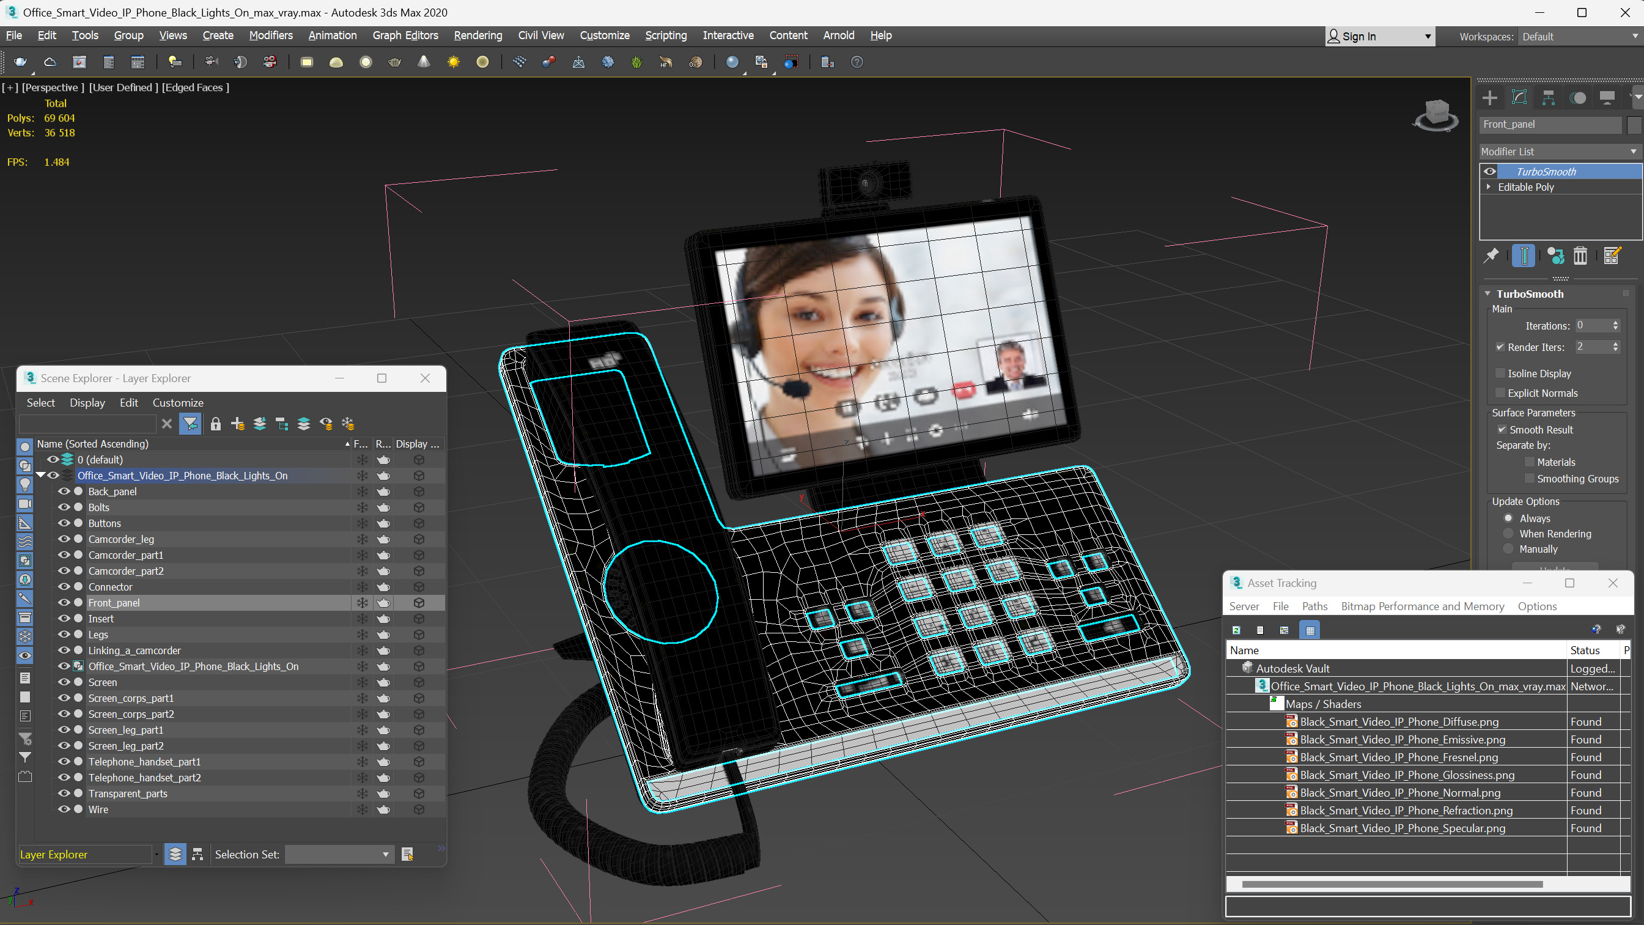1644x925 pixels.
Task: Open Customize menu in Scene Explorer
Action: tap(177, 403)
